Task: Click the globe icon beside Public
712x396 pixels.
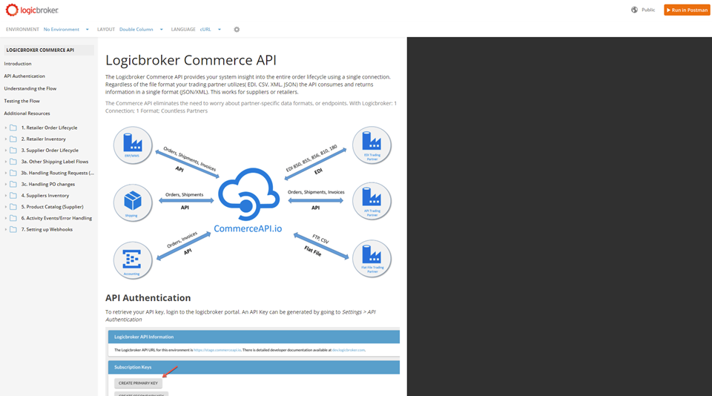Action: coord(634,10)
